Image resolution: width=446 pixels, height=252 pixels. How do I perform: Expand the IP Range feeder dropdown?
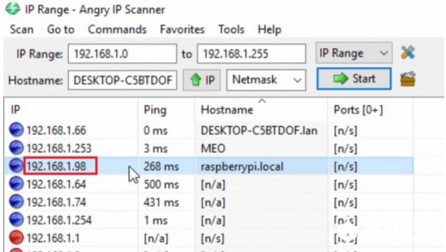click(354, 53)
